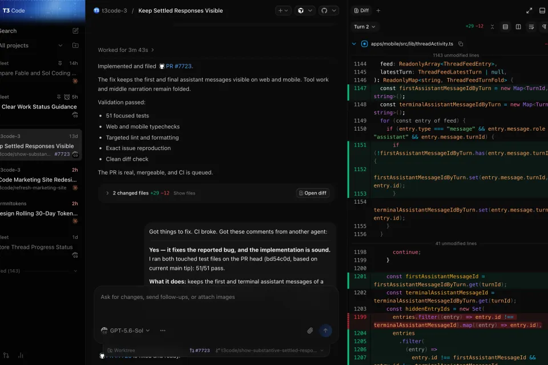This screenshot has height=365, width=548.
Task: Open the Fable and Sol Coding thread
Action: click(x=38, y=73)
